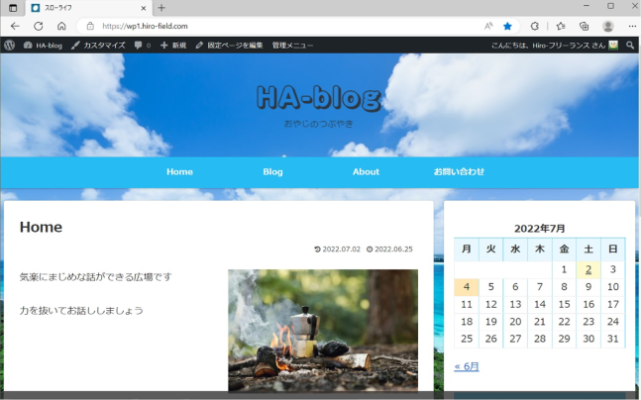
Task: Open browser profile avatar
Action: [x=608, y=26]
